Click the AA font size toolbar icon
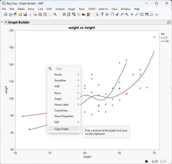172x164 pixels. tap(83, 14)
